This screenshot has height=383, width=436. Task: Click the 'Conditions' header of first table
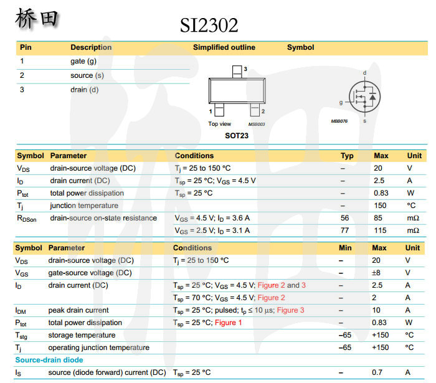click(194, 156)
